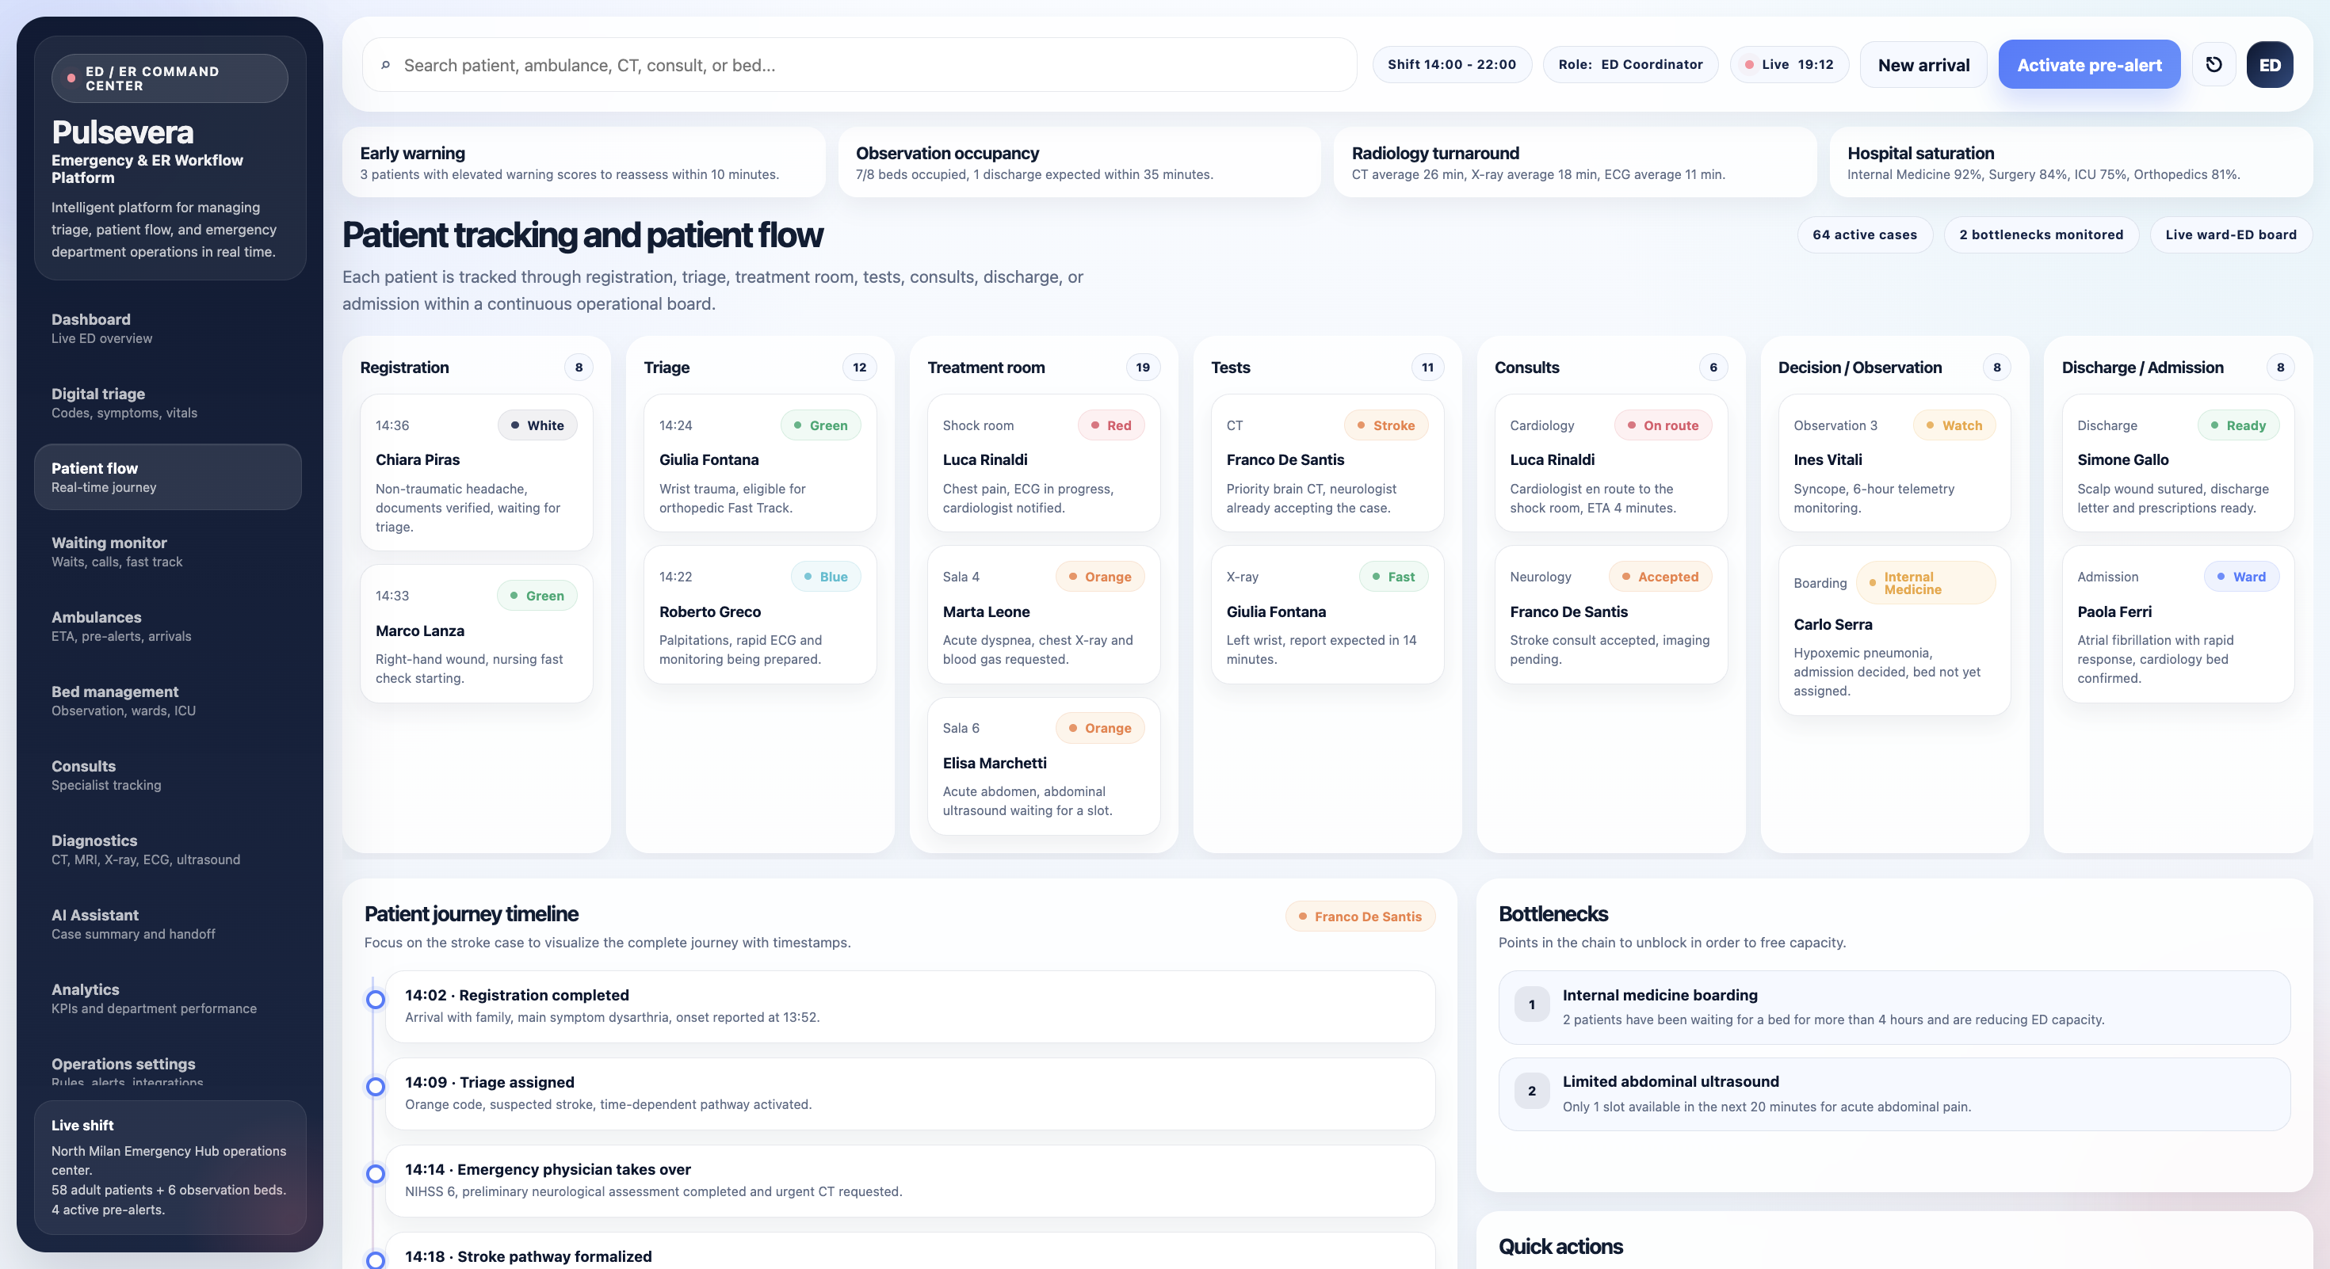Click the Live 19:12 status chip
The image size is (2330, 1269).
(1790, 64)
